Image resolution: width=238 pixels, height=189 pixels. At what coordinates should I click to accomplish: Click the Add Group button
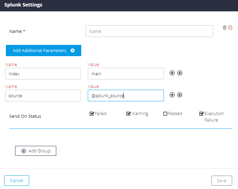pos(36,151)
